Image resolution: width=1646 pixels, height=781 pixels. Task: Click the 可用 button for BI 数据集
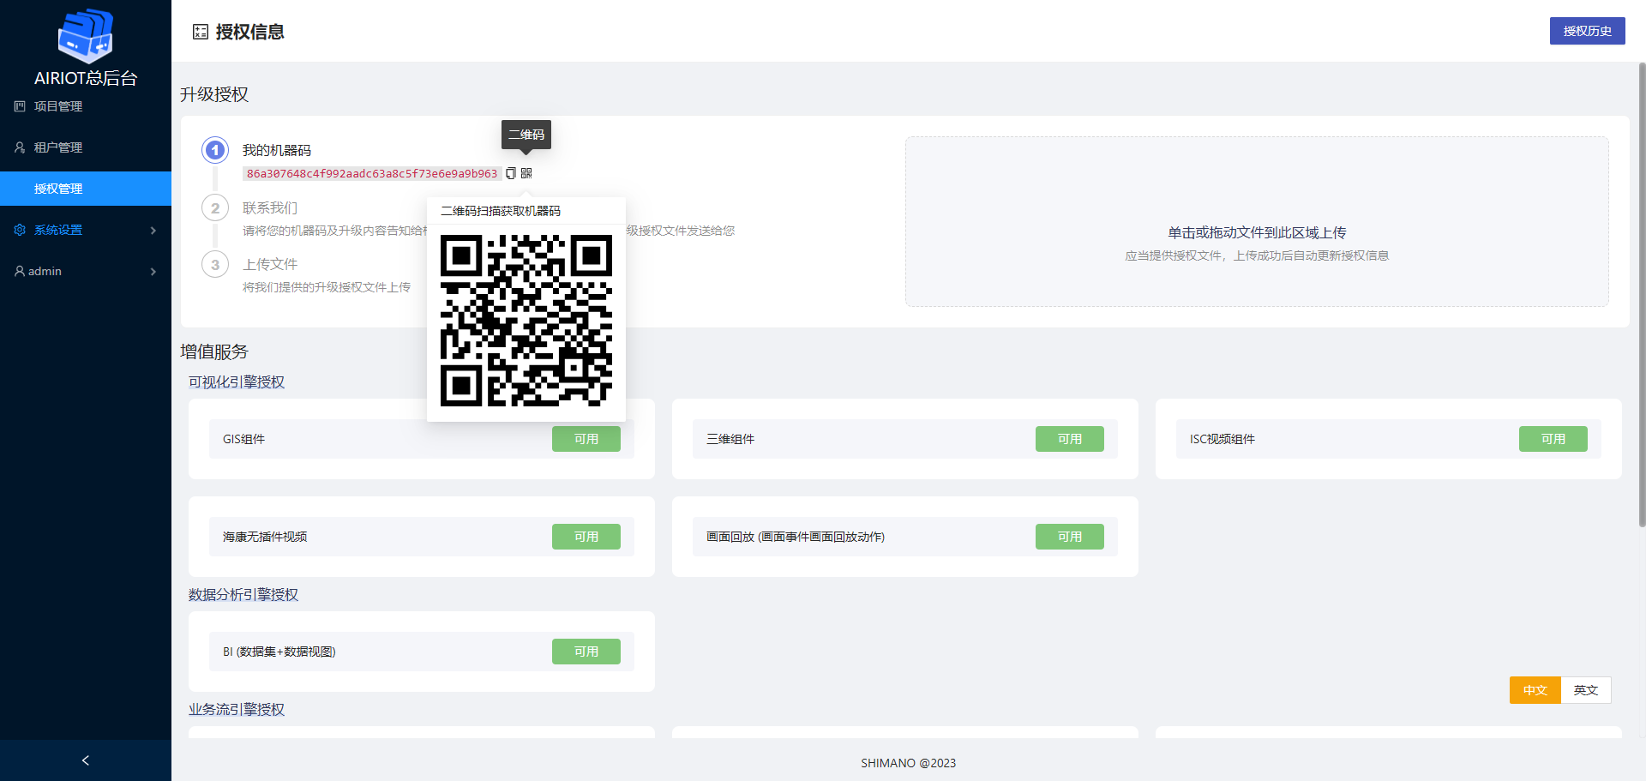pyautogui.click(x=586, y=652)
